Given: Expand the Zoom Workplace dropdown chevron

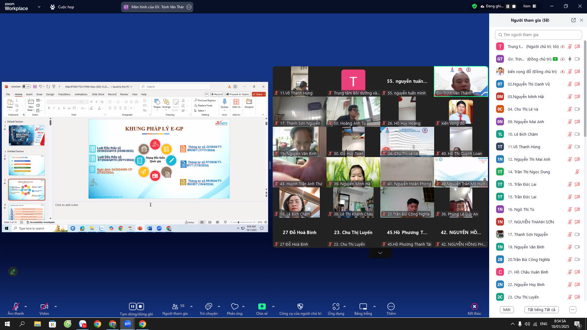Looking at the screenshot, I should (x=39, y=7).
